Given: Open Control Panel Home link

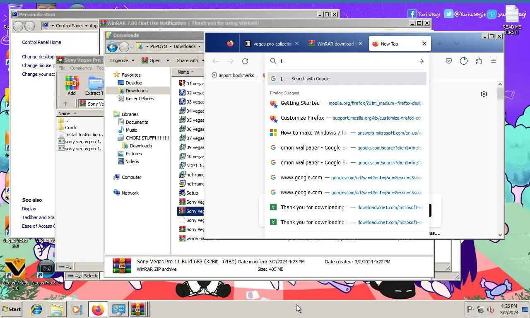Looking at the screenshot, I should coord(41,42).
